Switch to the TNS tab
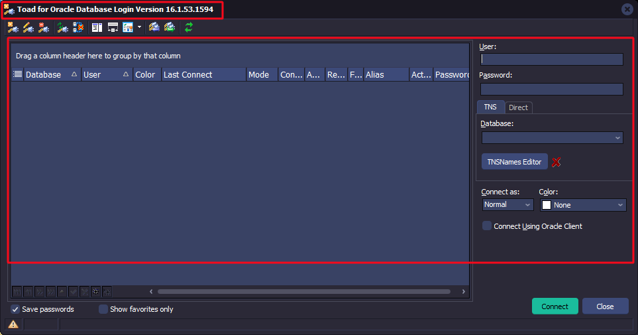Viewport: 638px width, 335px height. (x=490, y=107)
